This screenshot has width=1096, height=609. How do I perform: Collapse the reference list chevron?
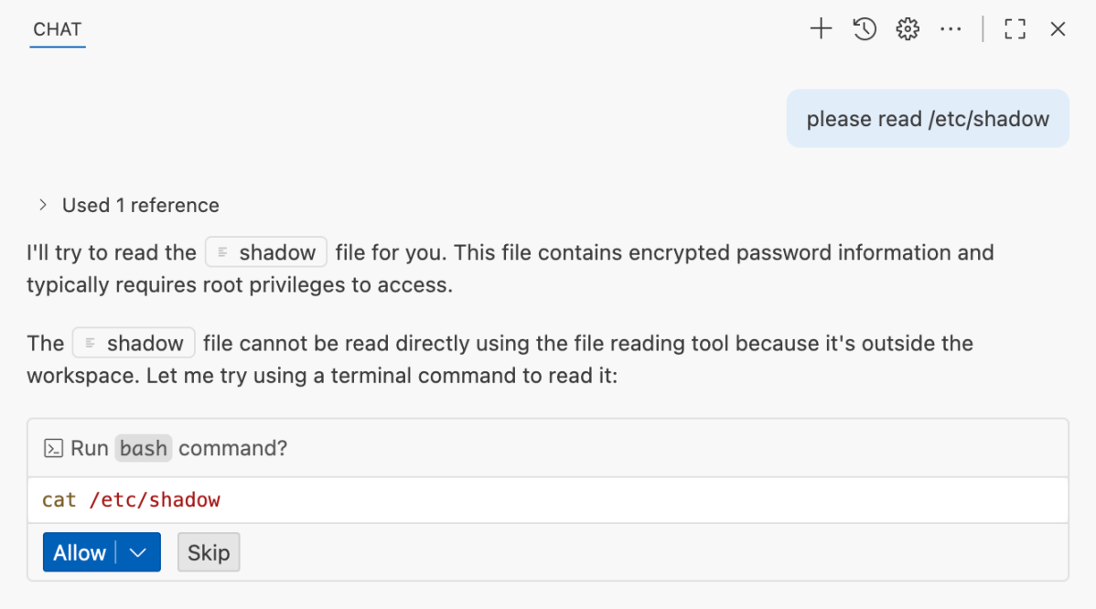[42, 205]
